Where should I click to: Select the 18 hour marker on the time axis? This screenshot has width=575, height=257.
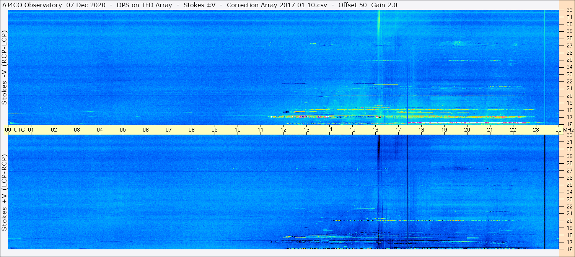pyautogui.click(x=421, y=130)
